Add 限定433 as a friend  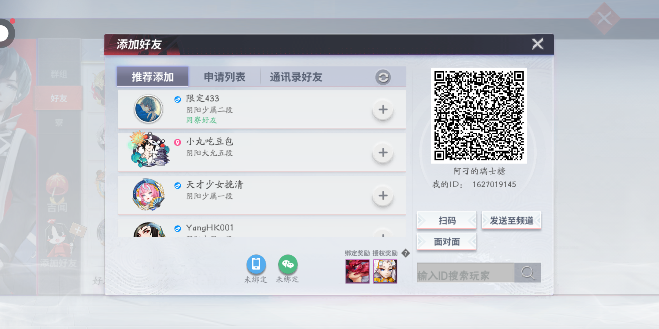(x=383, y=110)
